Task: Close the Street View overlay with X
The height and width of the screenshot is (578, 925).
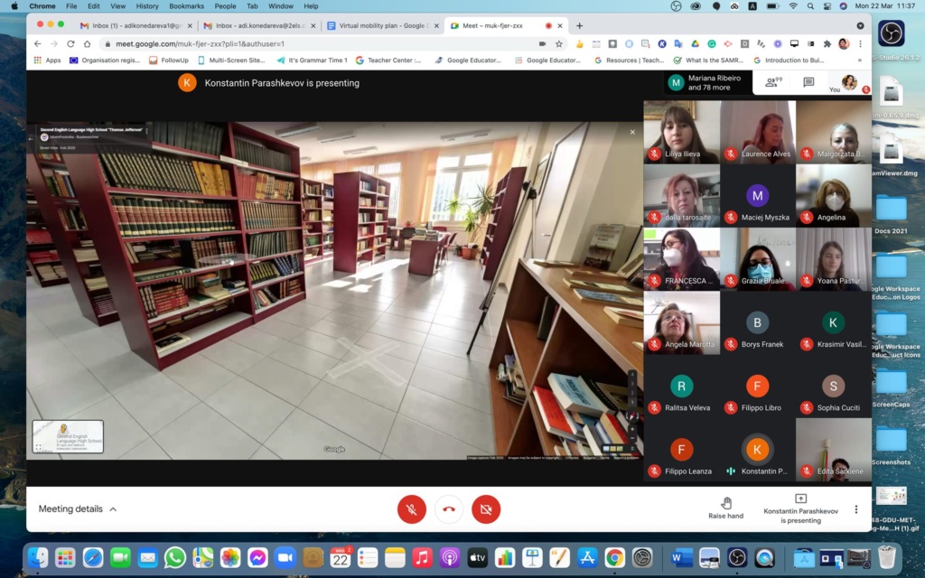Action: click(632, 133)
